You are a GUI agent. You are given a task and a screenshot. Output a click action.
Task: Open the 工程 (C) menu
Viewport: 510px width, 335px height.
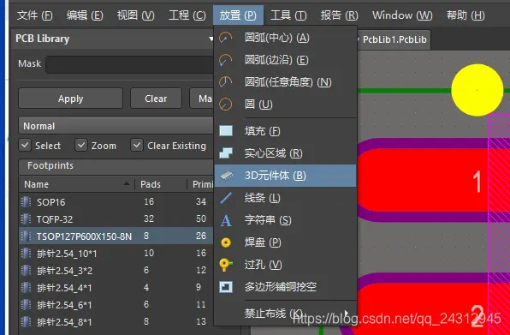coord(187,15)
